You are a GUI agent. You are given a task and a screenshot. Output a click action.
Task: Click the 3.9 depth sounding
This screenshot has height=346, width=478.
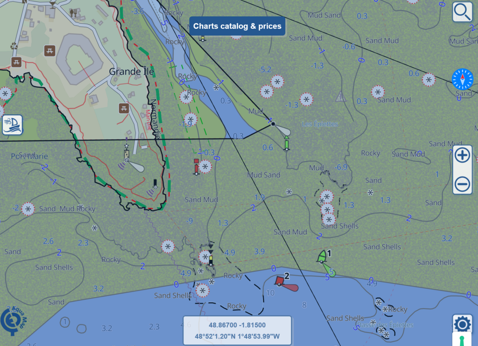[260, 251]
